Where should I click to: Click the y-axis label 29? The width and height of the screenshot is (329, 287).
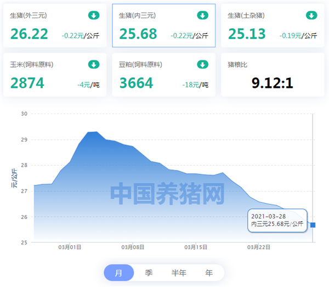coord(24,139)
